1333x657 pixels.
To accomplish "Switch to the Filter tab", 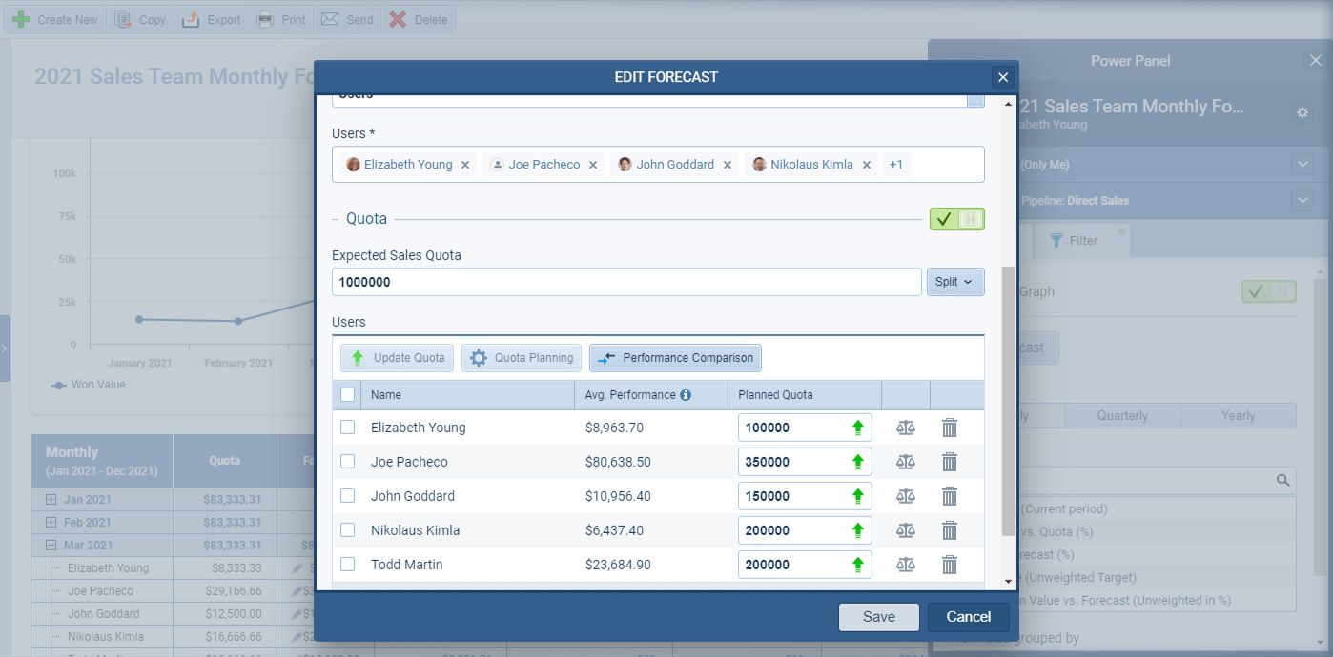I will (1074, 241).
